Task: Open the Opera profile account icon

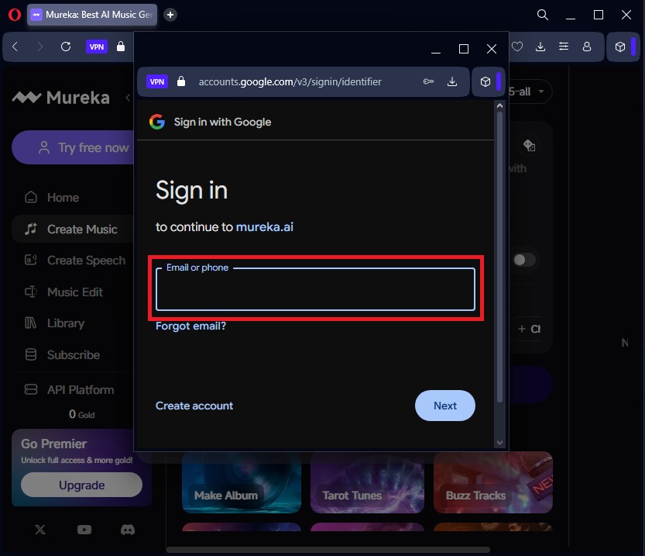Action: [x=587, y=47]
